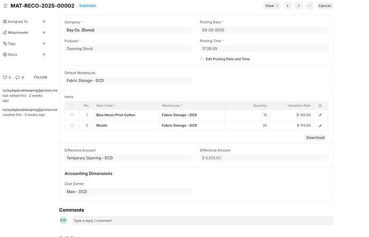Select all items with header checkbox
This screenshot has width=369, height=237.
pyautogui.click(x=72, y=106)
